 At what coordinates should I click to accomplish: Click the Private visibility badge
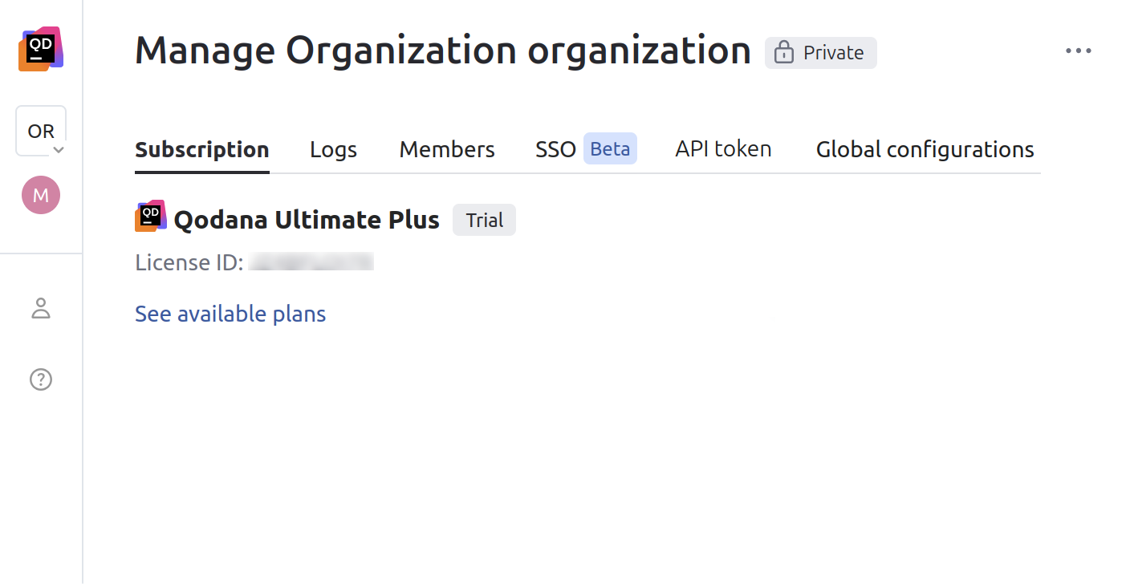pyautogui.click(x=820, y=52)
